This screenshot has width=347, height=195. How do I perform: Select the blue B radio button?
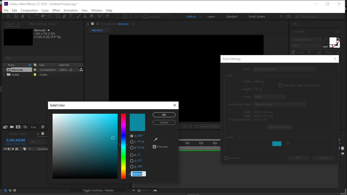click(132, 167)
